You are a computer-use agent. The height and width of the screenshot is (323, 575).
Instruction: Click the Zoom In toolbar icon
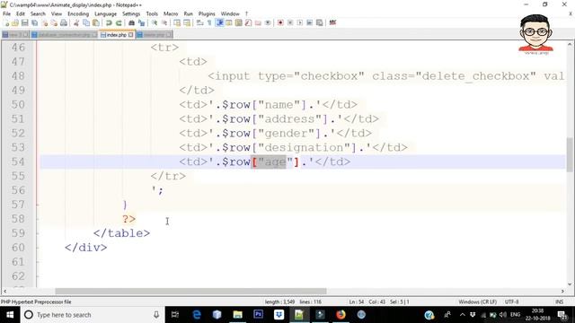coord(155,22)
